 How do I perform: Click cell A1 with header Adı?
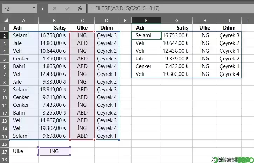[24, 28]
